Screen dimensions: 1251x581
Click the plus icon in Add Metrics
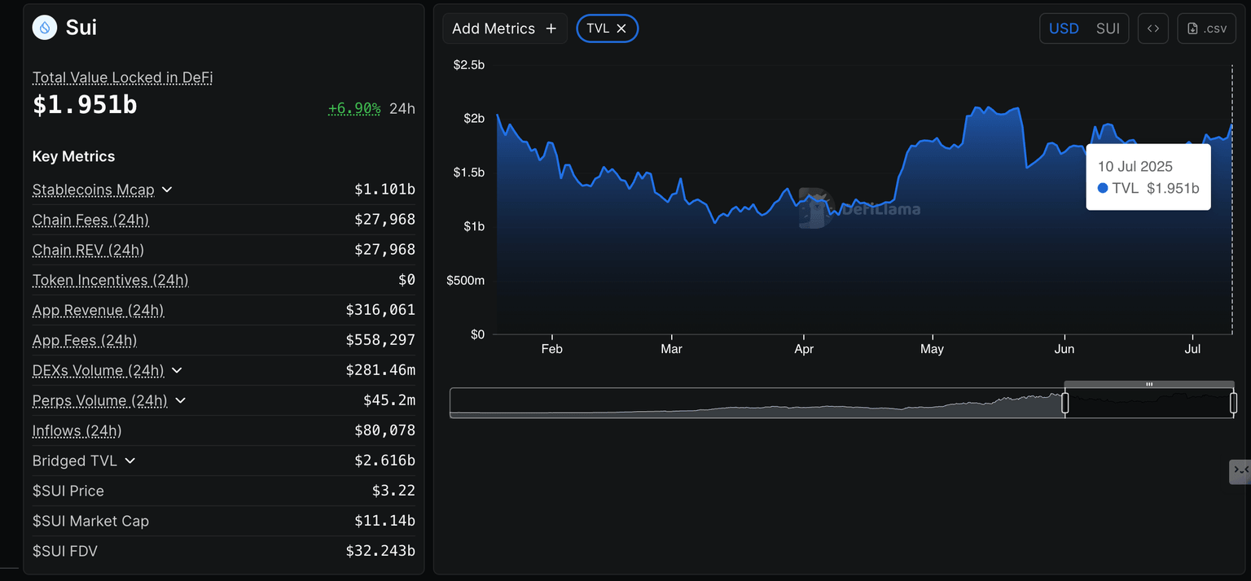[x=551, y=28]
